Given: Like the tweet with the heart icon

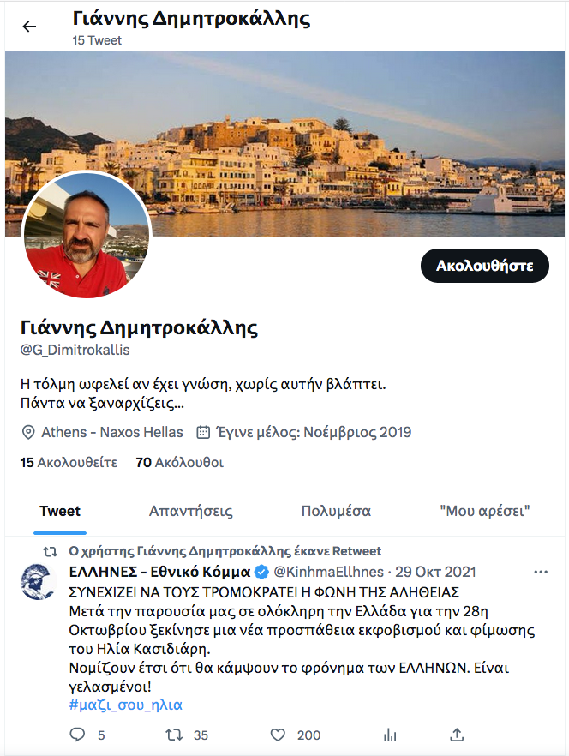Looking at the screenshot, I should [278, 735].
